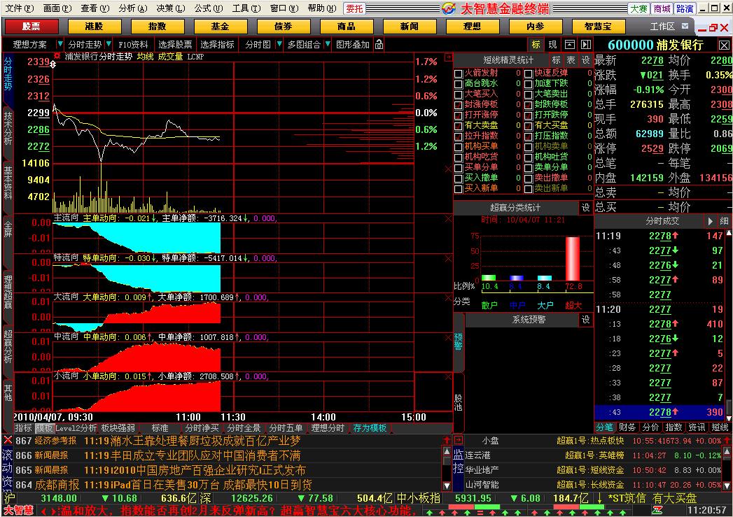Switch to the 财务 tab under 分时成交
Image resolution: width=733 pixels, height=517 pixels.
point(627,427)
